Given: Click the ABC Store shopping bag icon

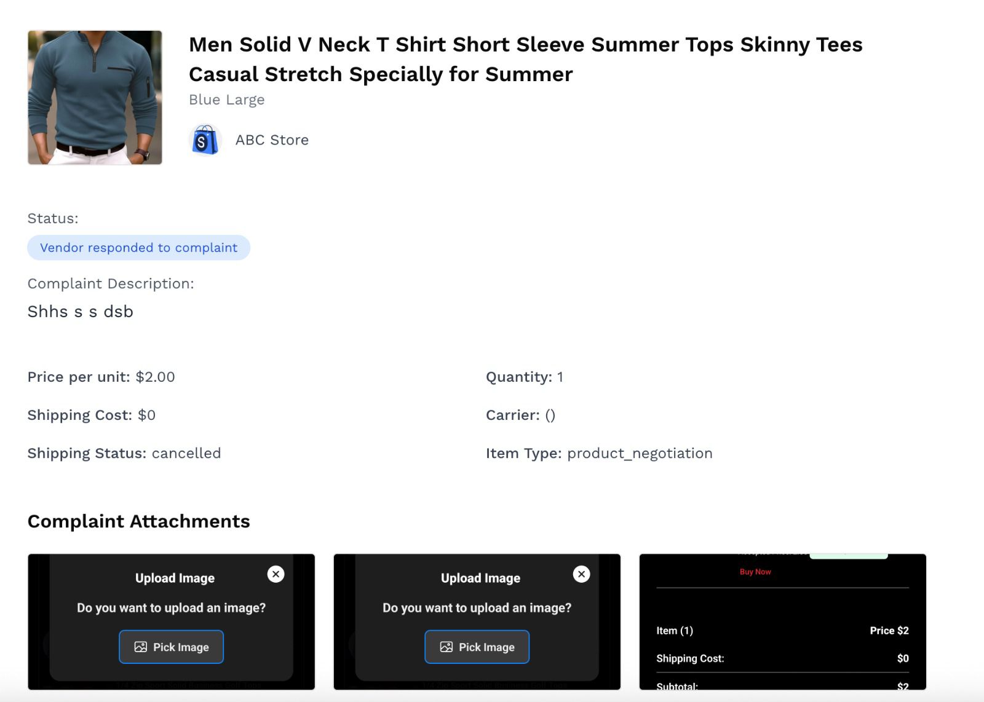Looking at the screenshot, I should [x=205, y=140].
